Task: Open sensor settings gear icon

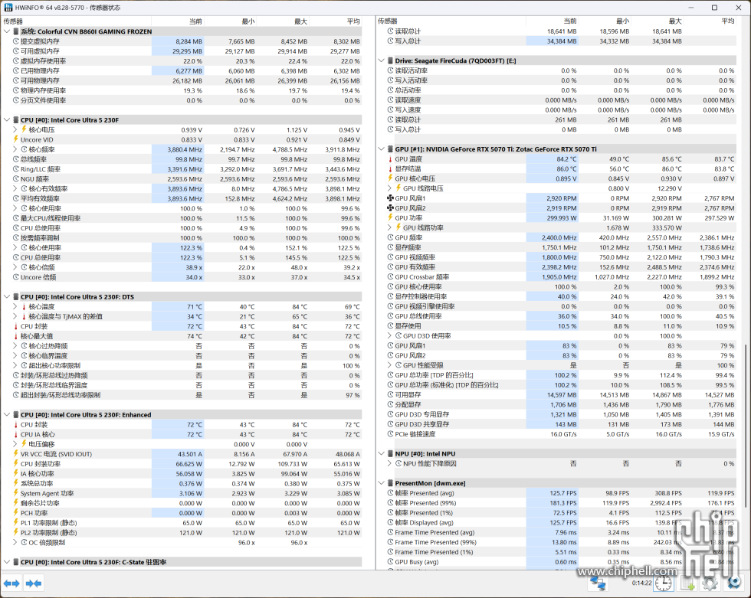Action: point(709,583)
